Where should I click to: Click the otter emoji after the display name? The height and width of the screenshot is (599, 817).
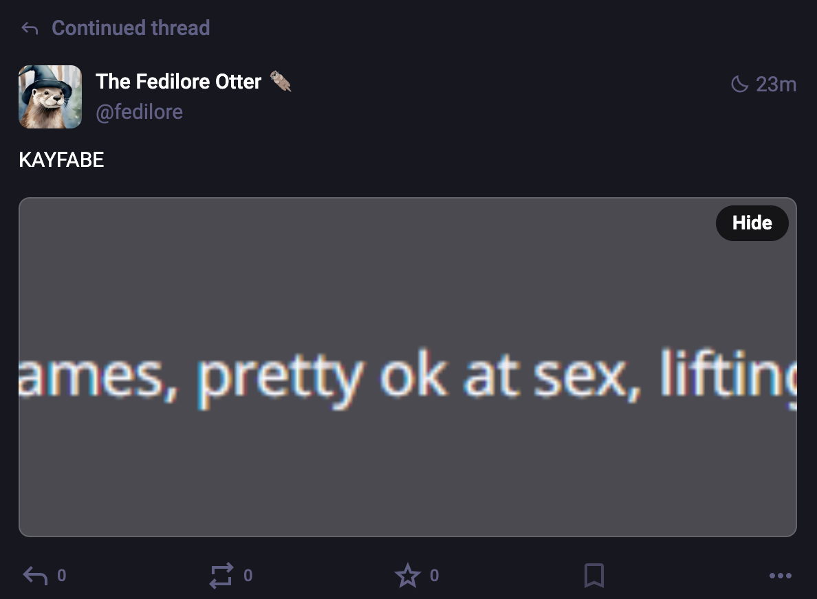coord(281,81)
